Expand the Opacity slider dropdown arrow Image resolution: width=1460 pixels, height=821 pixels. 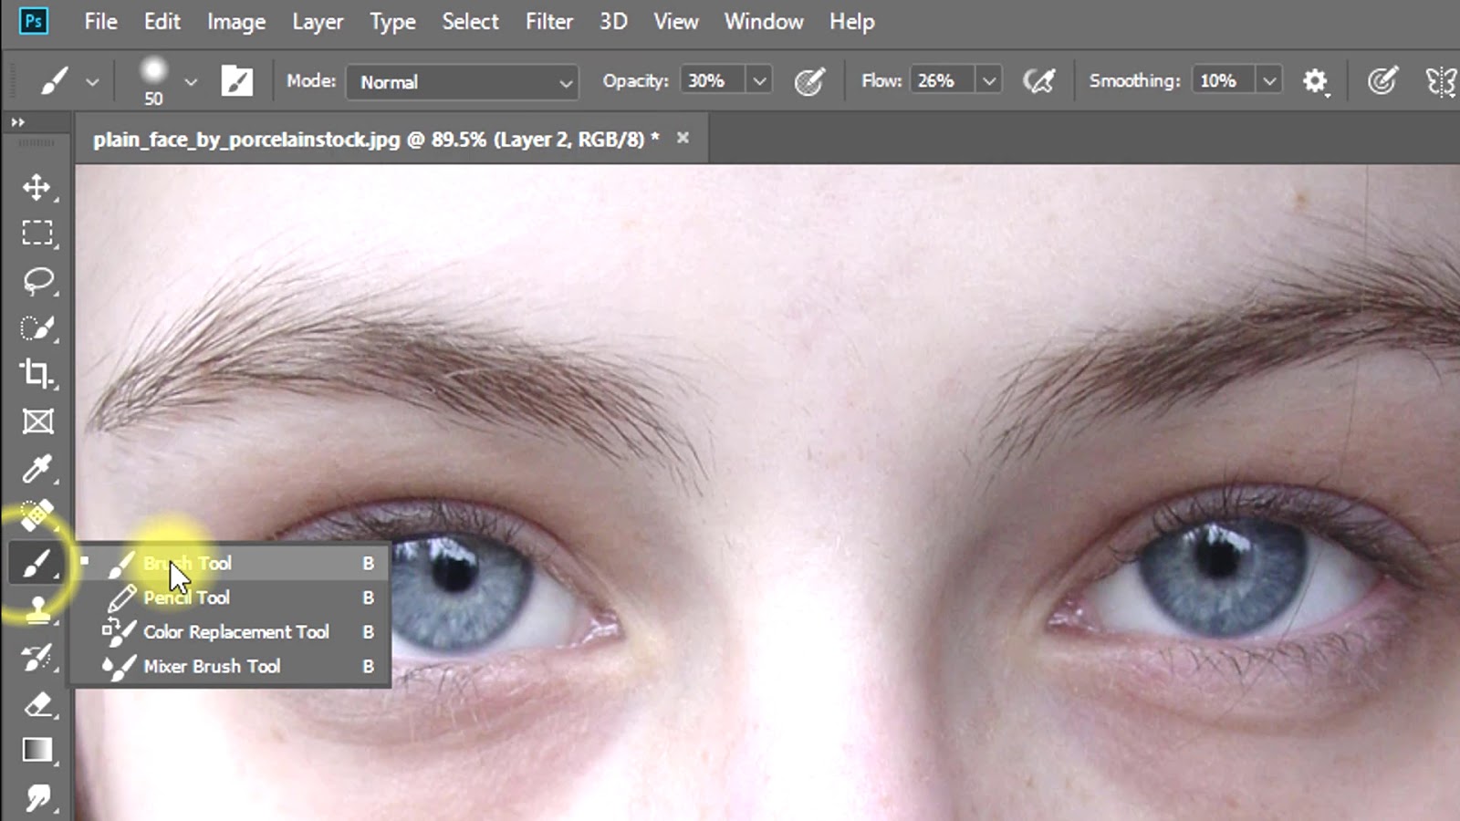tap(758, 81)
